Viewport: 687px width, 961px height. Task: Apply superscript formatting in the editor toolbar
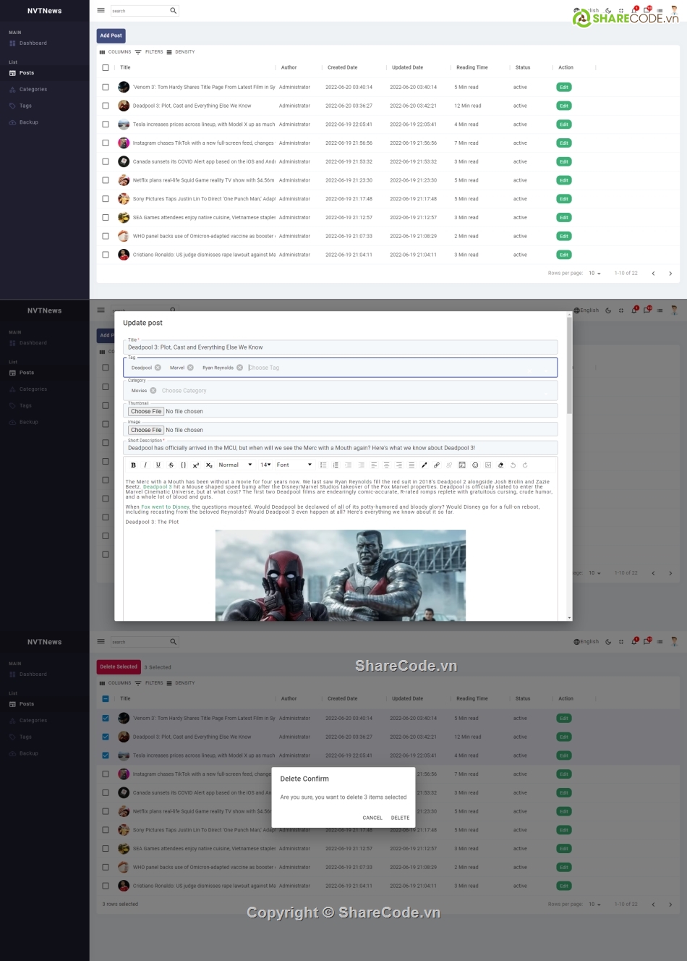[x=195, y=465]
